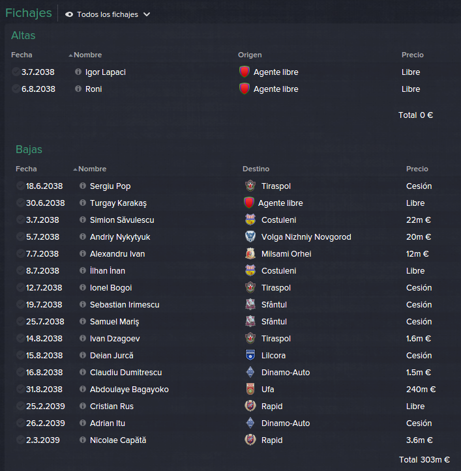Click the Fecha header in Bajas
Screen dimensions: 461x471
tap(26, 169)
